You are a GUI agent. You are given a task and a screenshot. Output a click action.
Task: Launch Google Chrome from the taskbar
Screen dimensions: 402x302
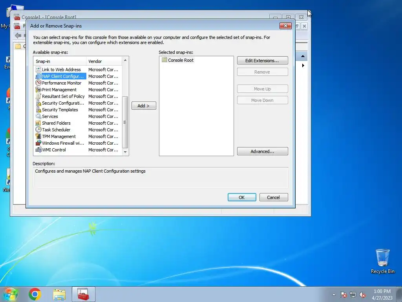(x=35, y=294)
